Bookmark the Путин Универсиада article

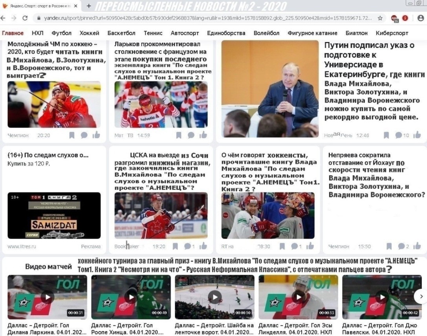coord(386,135)
